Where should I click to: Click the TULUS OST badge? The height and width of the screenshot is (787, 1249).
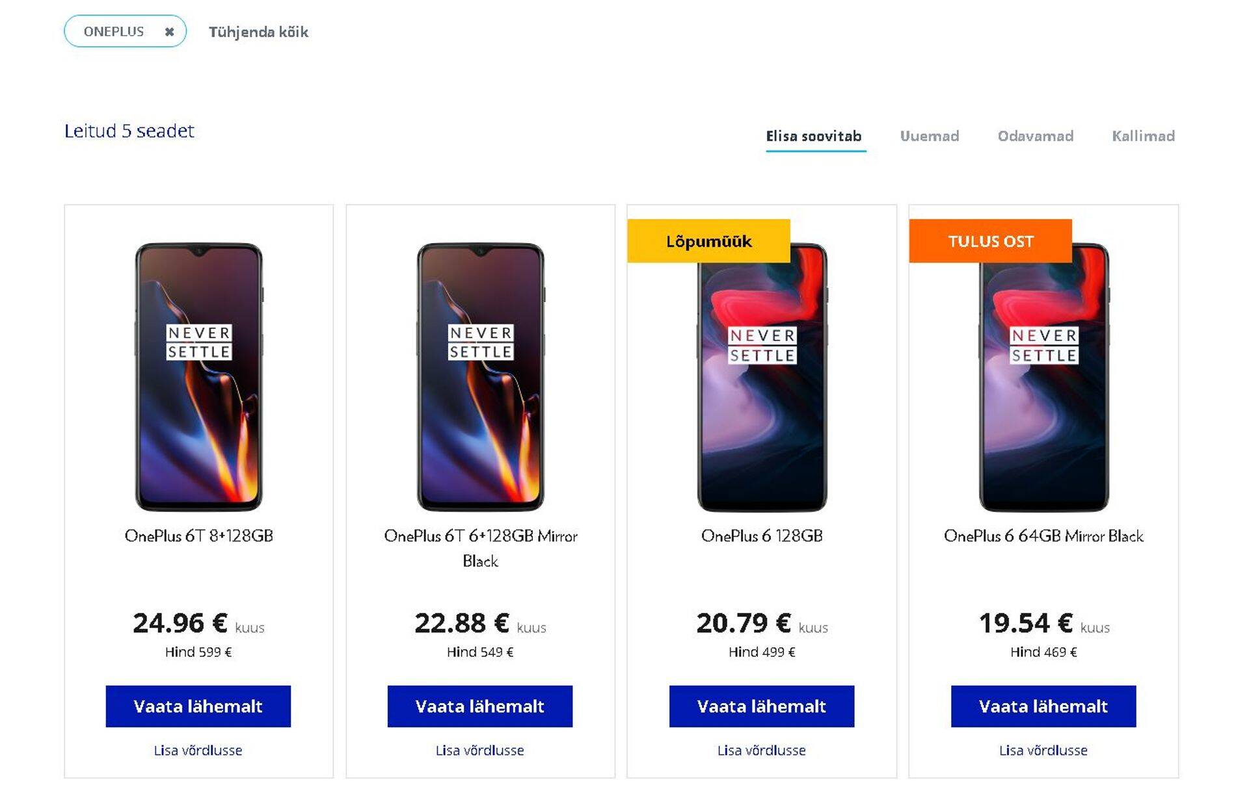pos(990,241)
